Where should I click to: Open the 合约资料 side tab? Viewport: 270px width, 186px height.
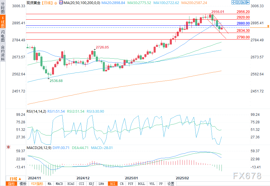click(3, 53)
